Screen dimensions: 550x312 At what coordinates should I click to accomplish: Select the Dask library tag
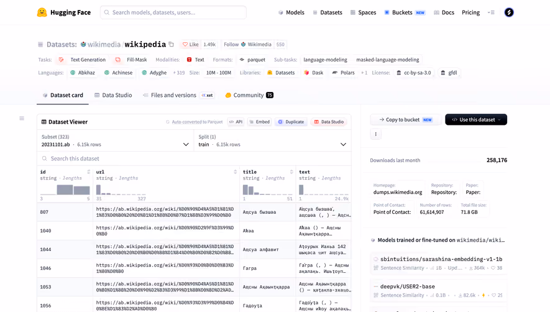coord(314,73)
